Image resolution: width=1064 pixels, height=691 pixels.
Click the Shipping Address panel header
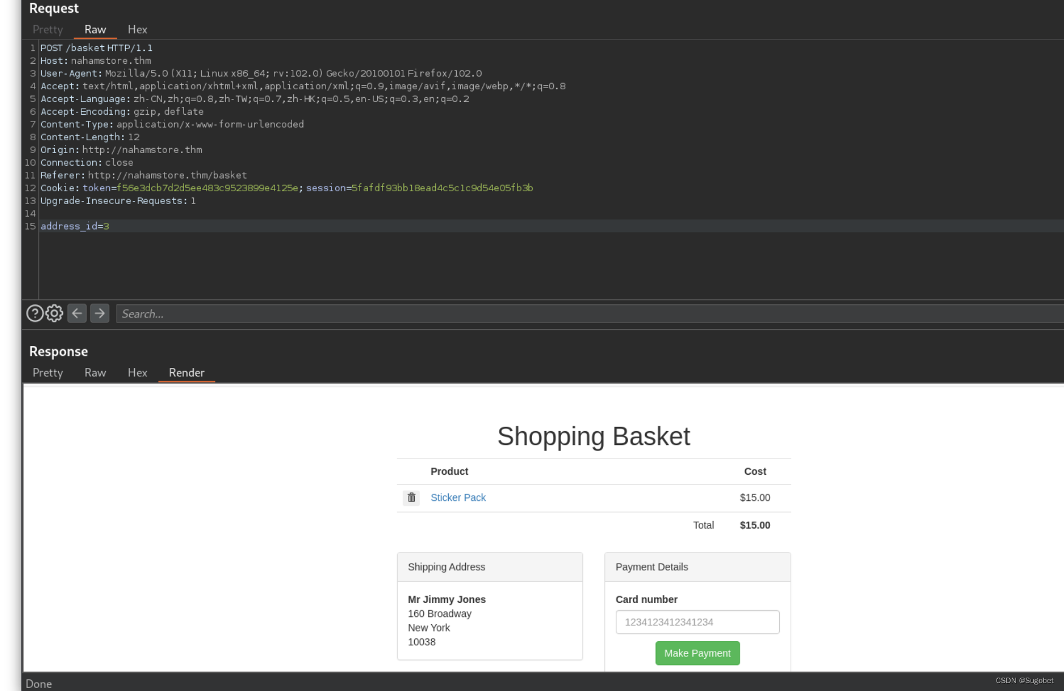(490, 567)
